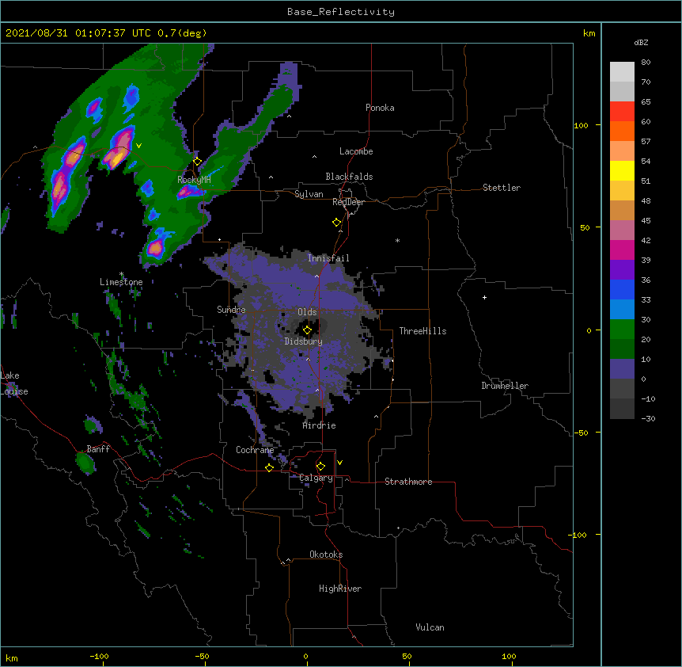682x667 pixels.
Task: Click the Base_Reflectivity title
Action: (341, 12)
